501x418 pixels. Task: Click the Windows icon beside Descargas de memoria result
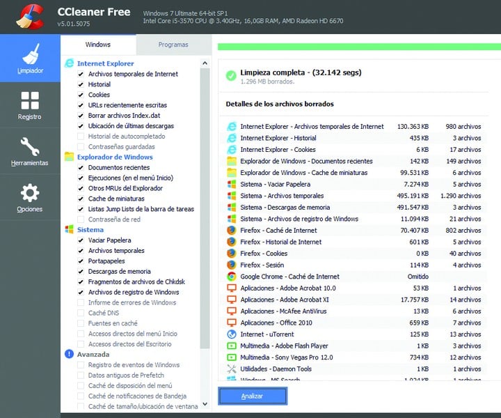pyautogui.click(x=232, y=207)
